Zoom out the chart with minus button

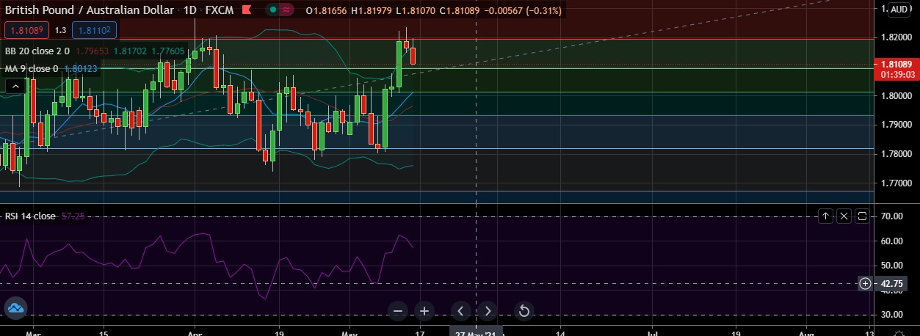coord(398,311)
